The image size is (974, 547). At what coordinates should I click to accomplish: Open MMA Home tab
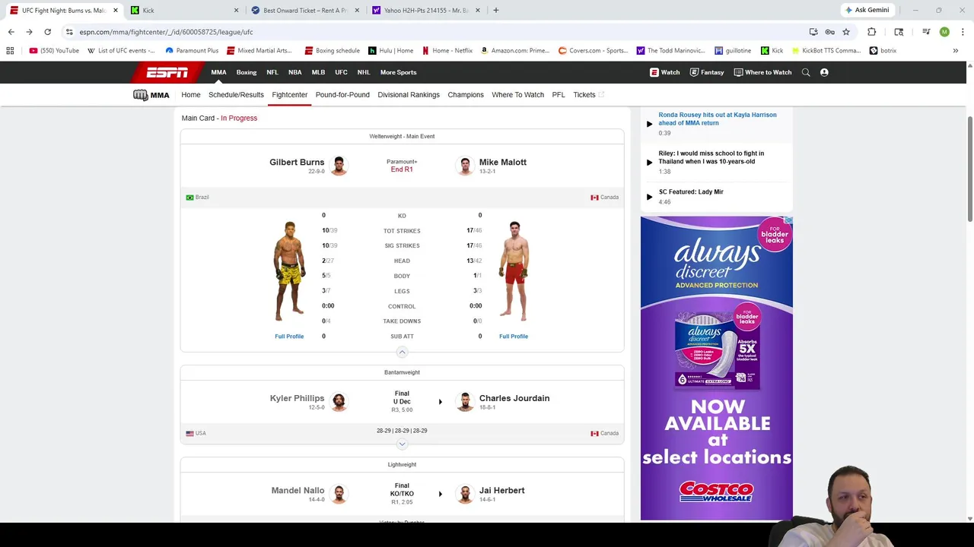click(x=191, y=95)
